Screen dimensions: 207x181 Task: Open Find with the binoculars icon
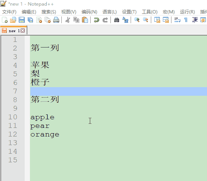pos(116,20)
